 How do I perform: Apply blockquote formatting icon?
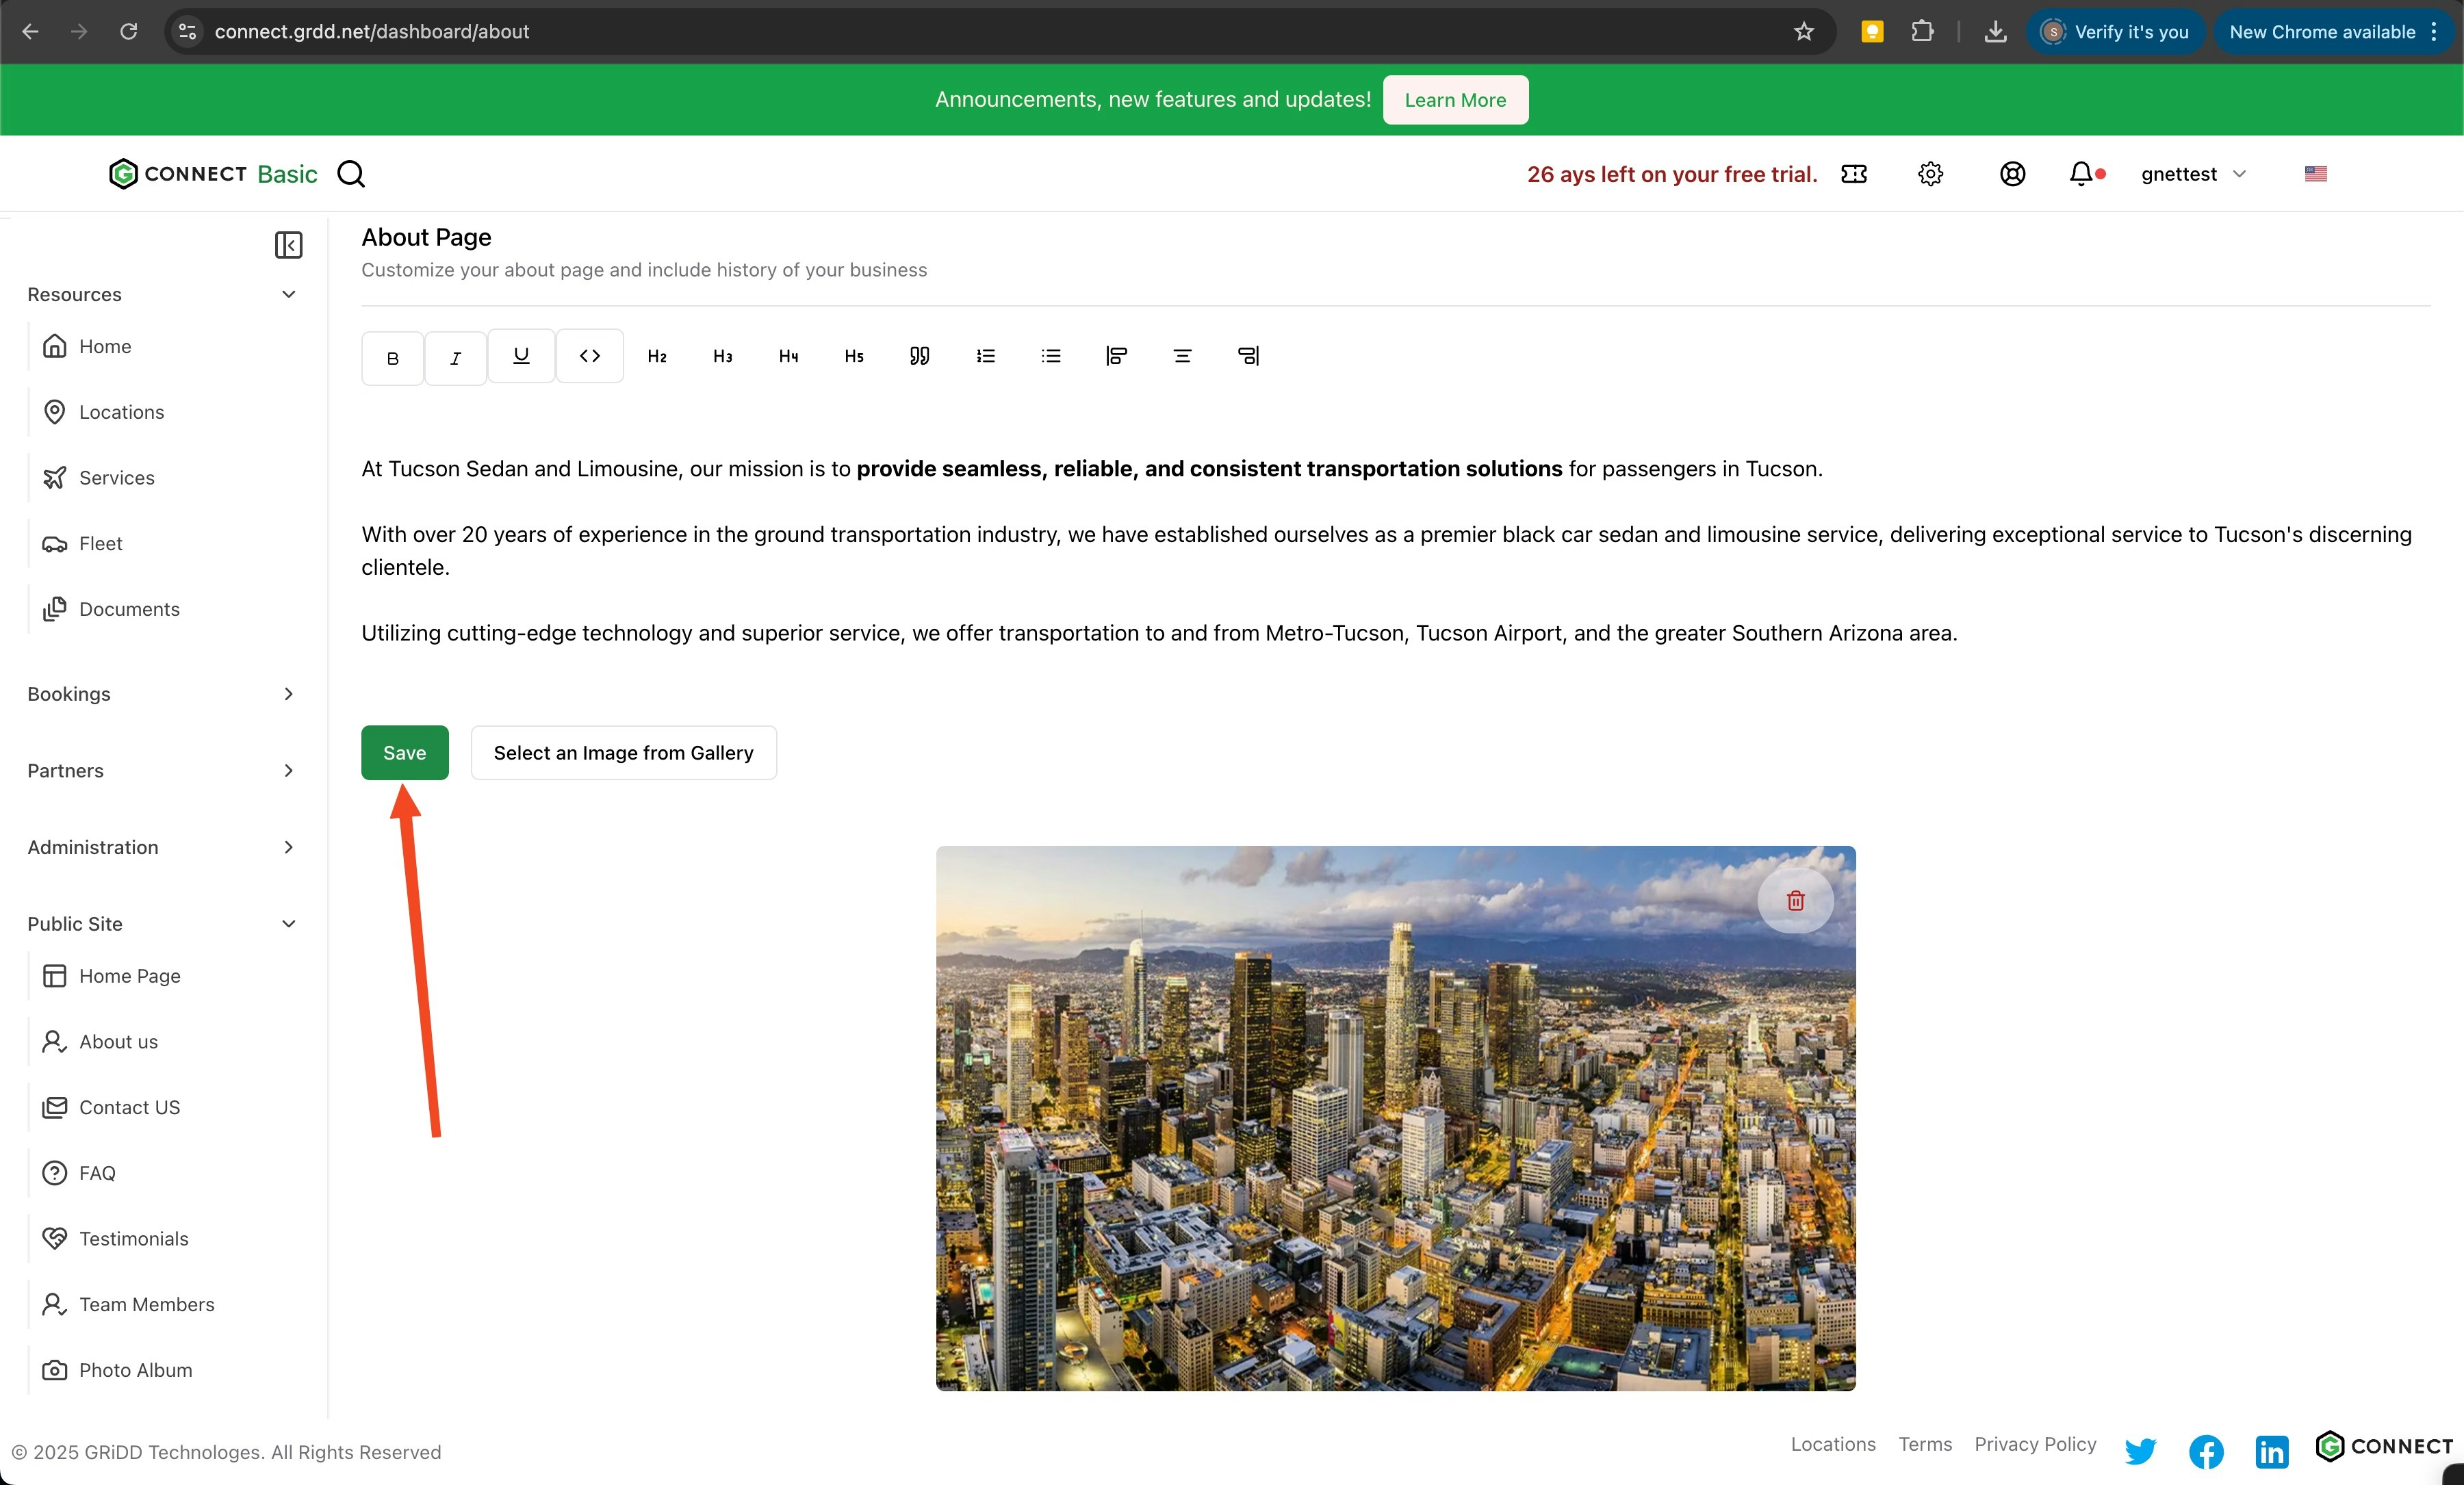pos(919,356)
